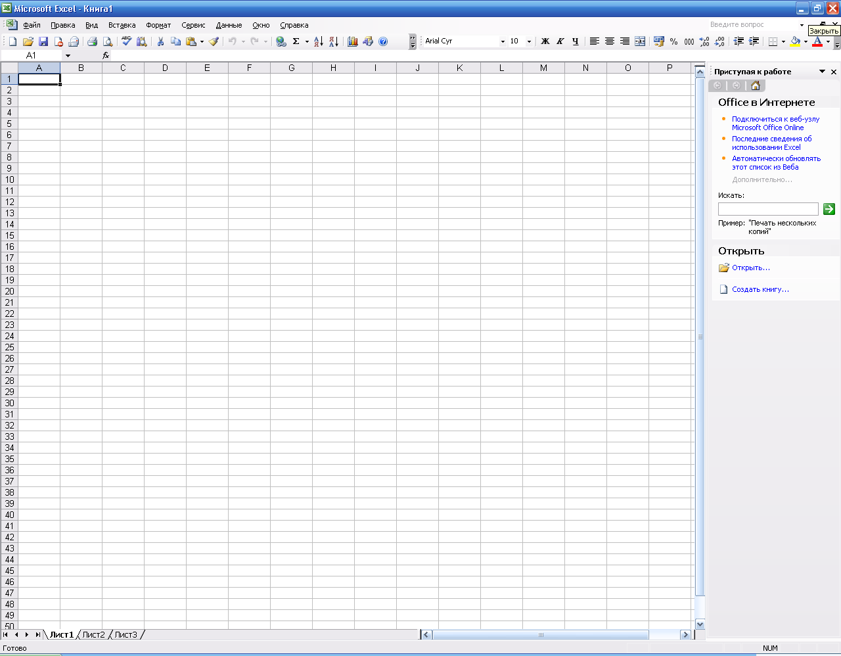Open the Правка menu
The height and width of the screenshot is (656, 841).
click(63, 25)
